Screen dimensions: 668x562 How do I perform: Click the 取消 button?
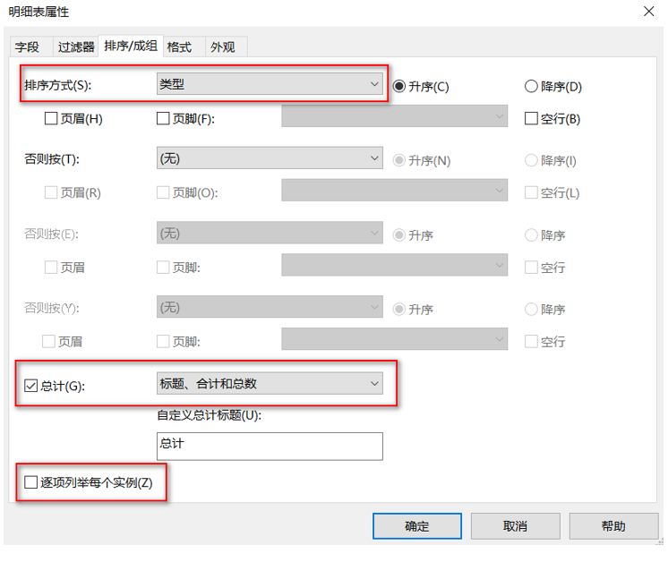tap(515, 526)
